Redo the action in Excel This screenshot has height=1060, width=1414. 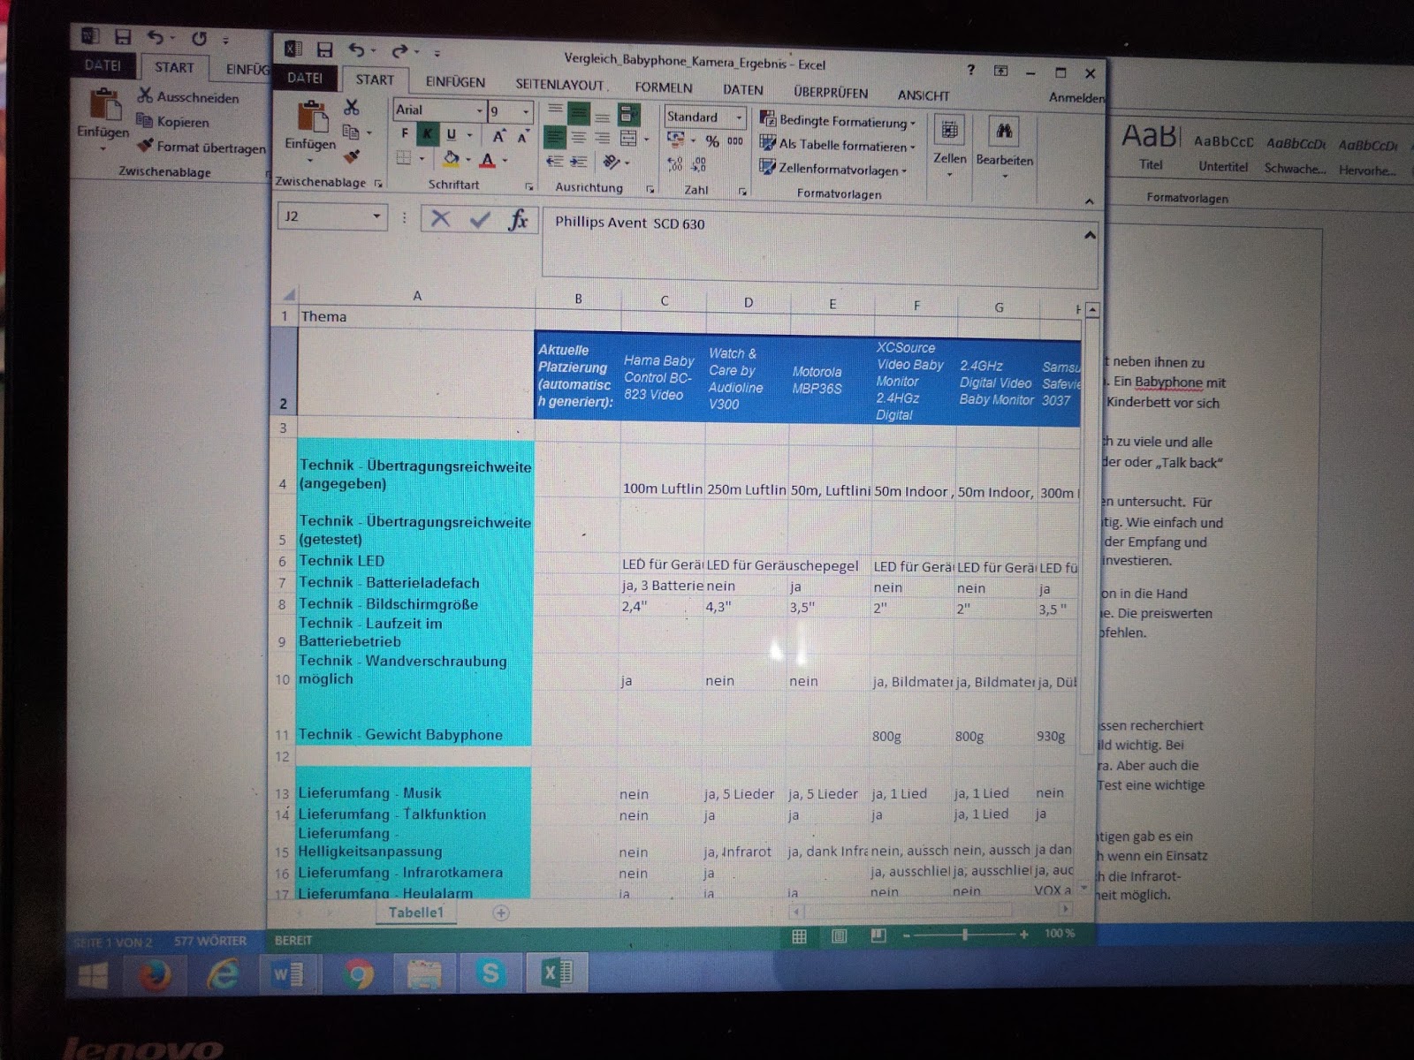pos(399,51)
